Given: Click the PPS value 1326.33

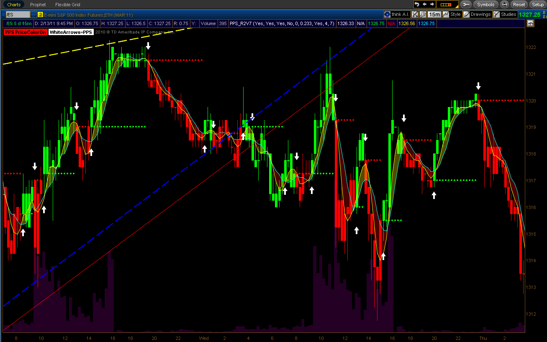Looking at the screenshot, I should (x=345, y=24).
